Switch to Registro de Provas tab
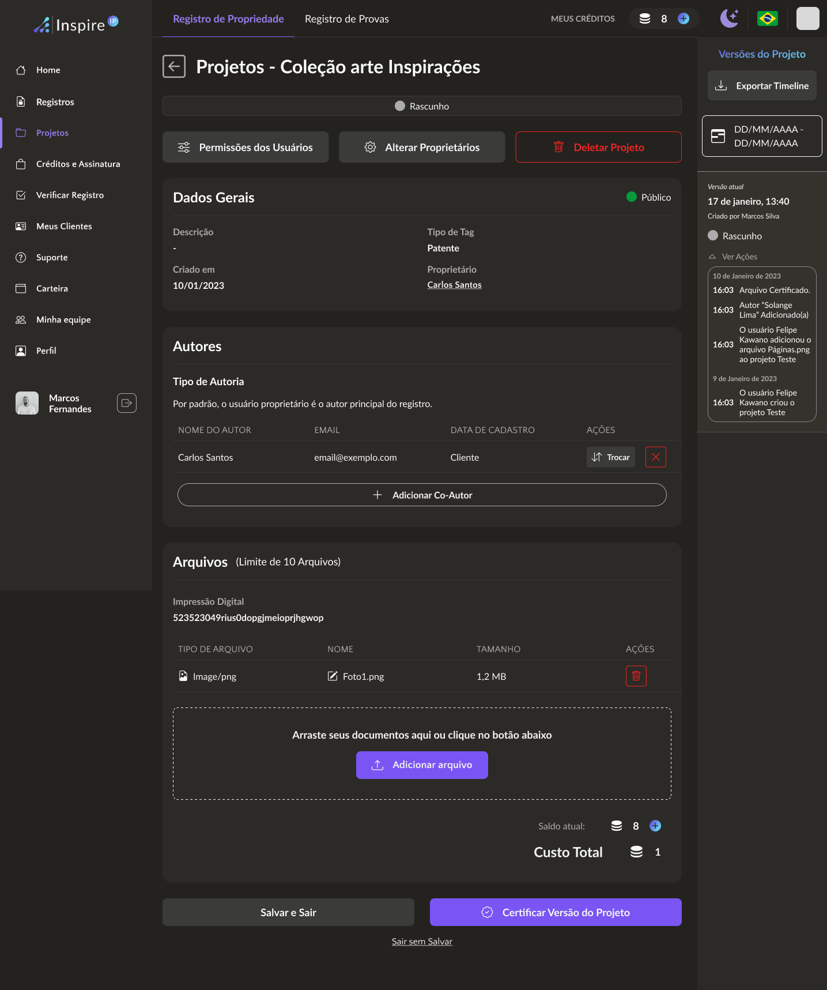 coord(346,19)
